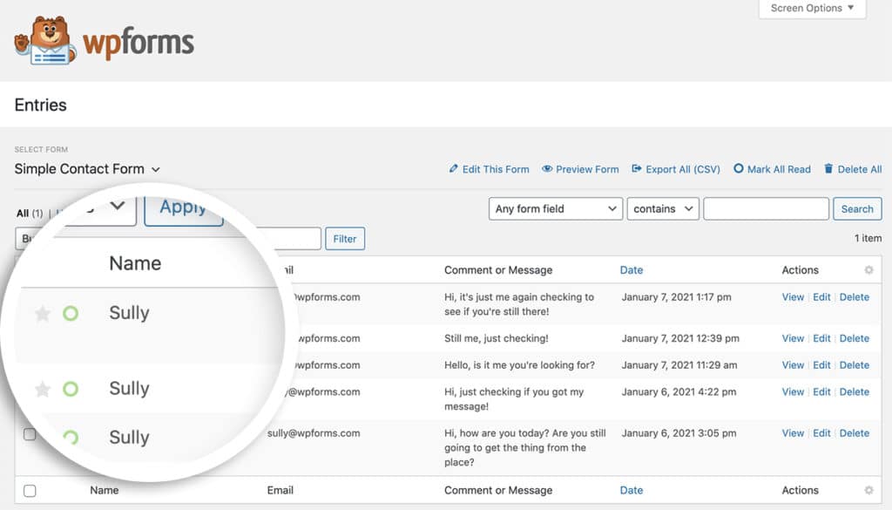The image size is (892, 510).
Task: Click the Email label in table footer
Action: (280, 490)
